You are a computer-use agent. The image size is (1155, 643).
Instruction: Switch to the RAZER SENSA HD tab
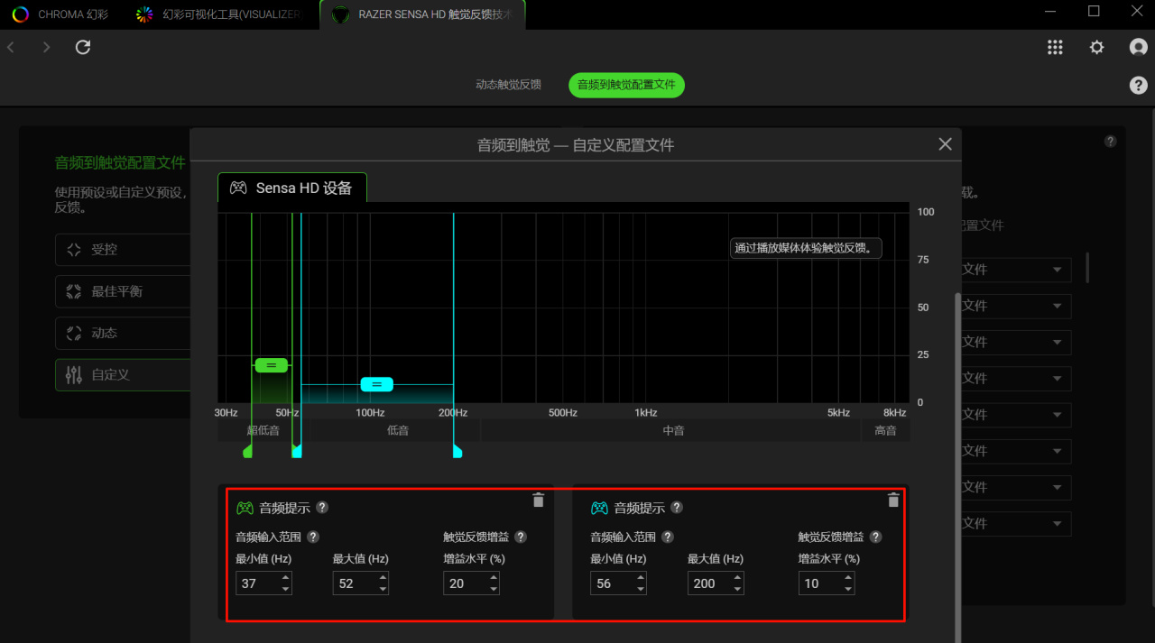(422, 14)
